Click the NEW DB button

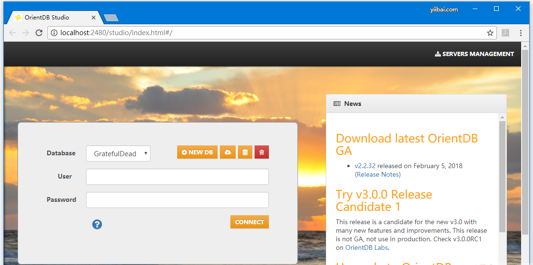point(197,152)
